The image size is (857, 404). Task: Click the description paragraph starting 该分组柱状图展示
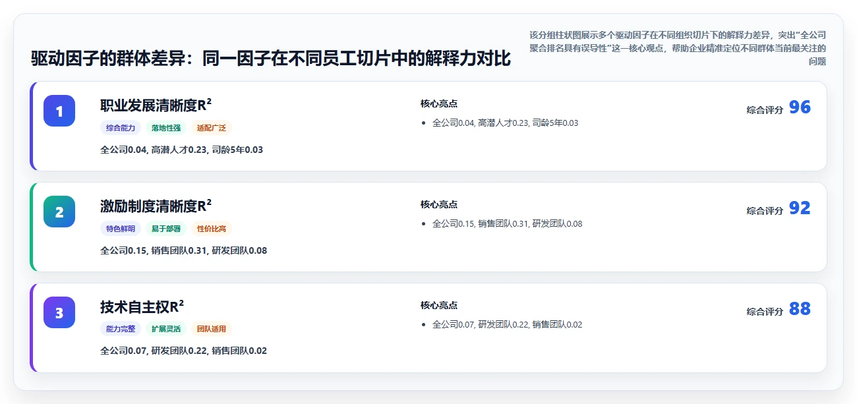pos(678,48)
